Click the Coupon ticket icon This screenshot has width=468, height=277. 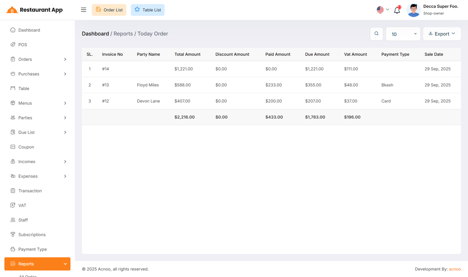(x=13, y=147)
